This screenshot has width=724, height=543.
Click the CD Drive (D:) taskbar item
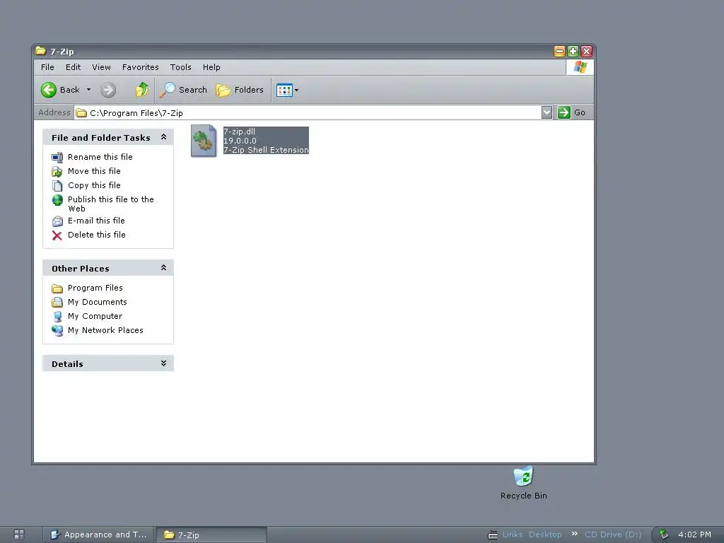(x=613, y=535)
